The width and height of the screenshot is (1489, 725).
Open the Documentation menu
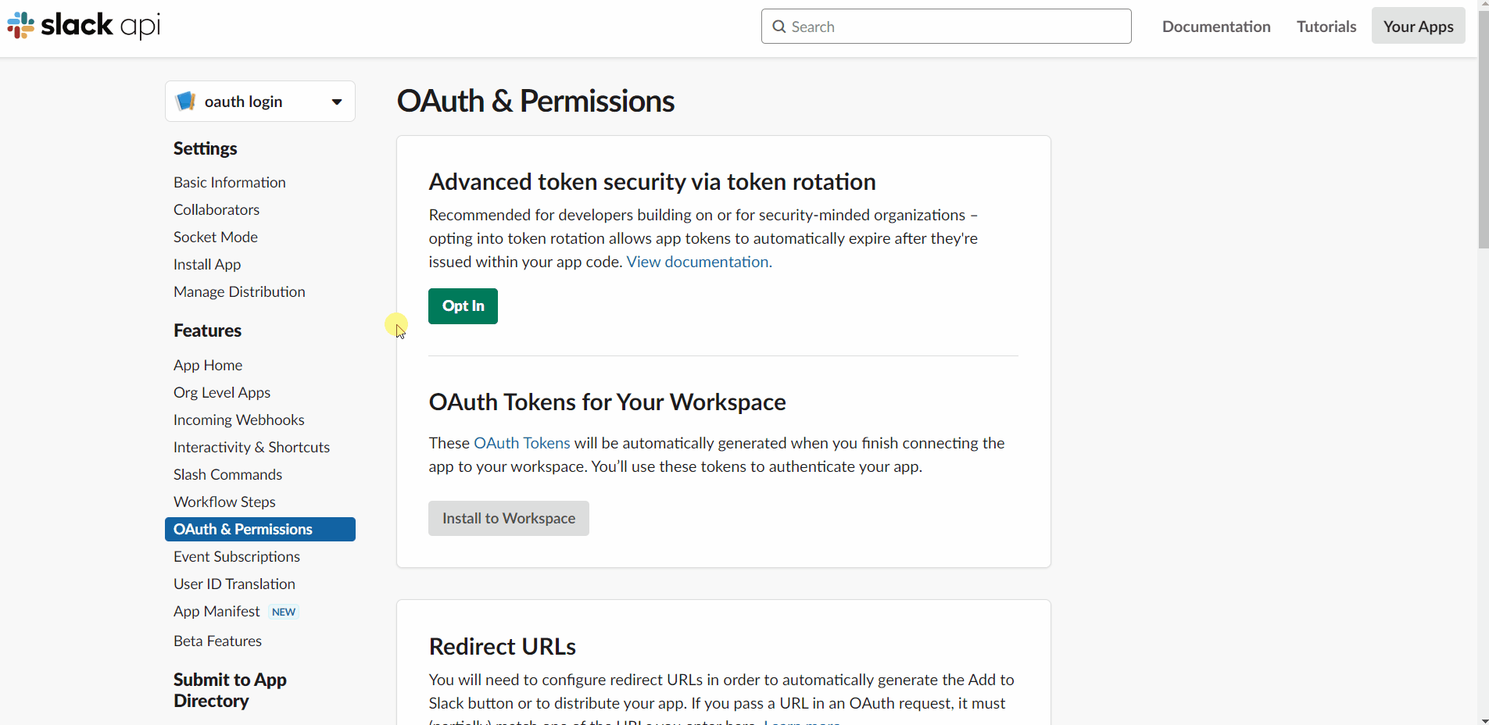coord(1216,27)
